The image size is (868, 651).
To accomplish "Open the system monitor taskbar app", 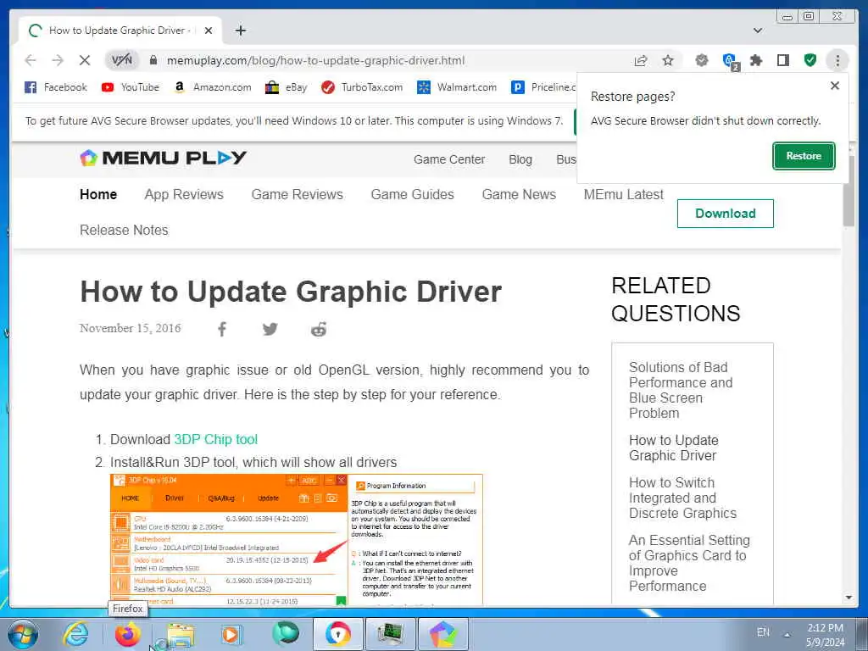I will coord(391,634).
